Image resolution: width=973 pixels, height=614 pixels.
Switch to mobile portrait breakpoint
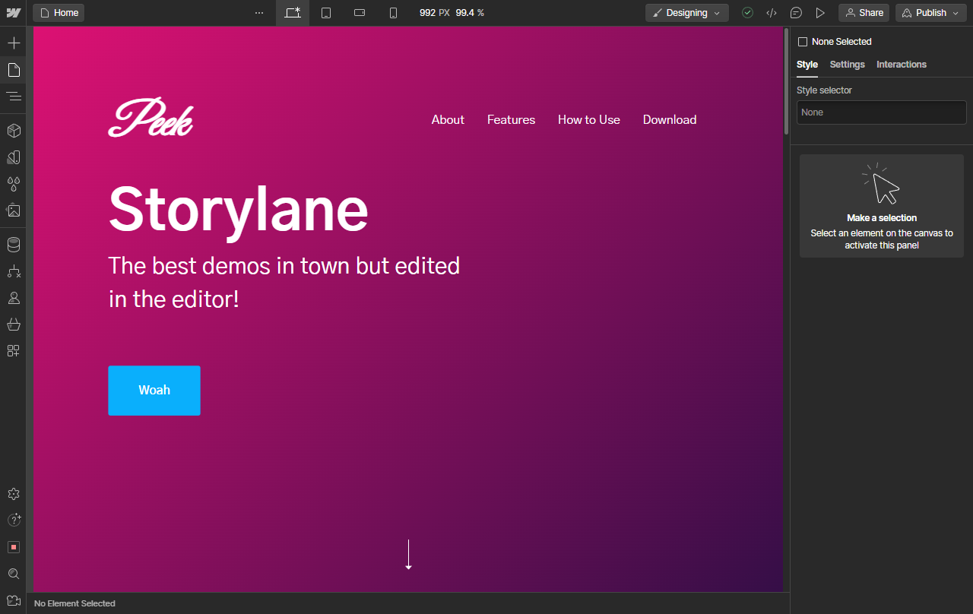tap(393, 13)
